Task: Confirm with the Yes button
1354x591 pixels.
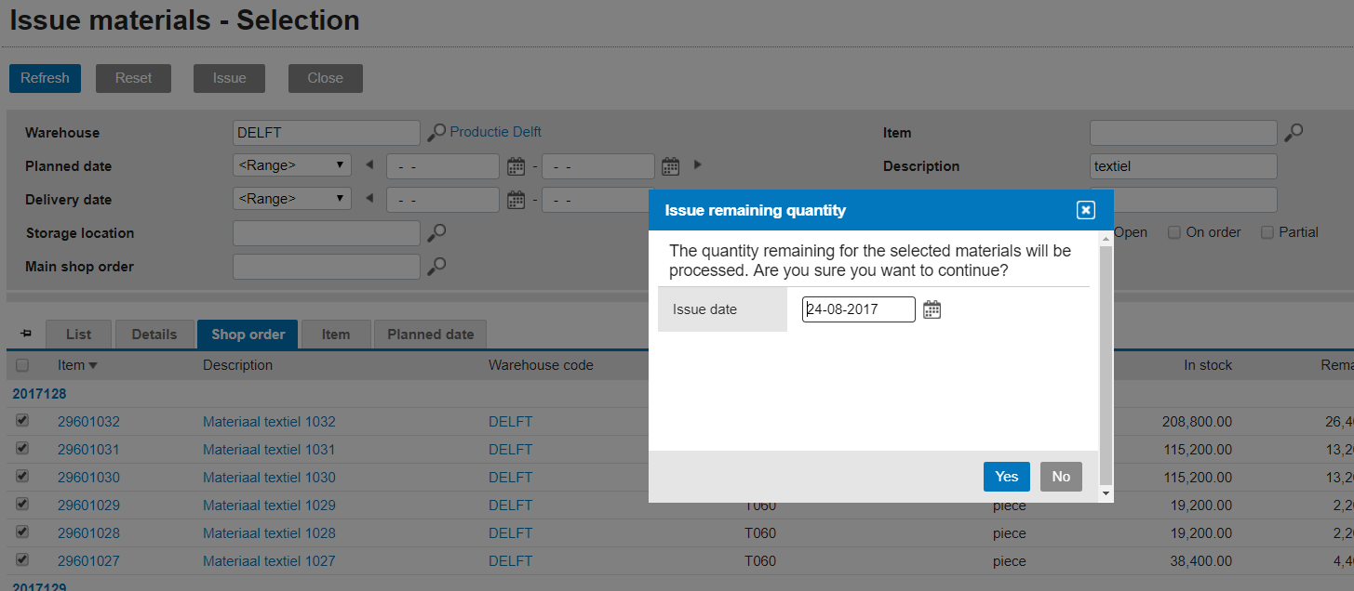Action: pyautogui.click(x=1006, y=477)
